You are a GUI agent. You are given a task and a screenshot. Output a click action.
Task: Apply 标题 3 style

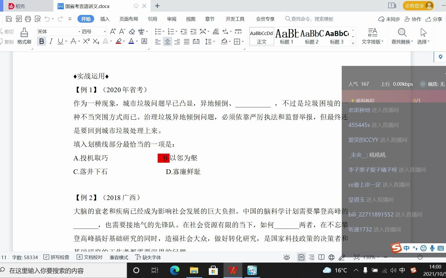pos(337,36)
